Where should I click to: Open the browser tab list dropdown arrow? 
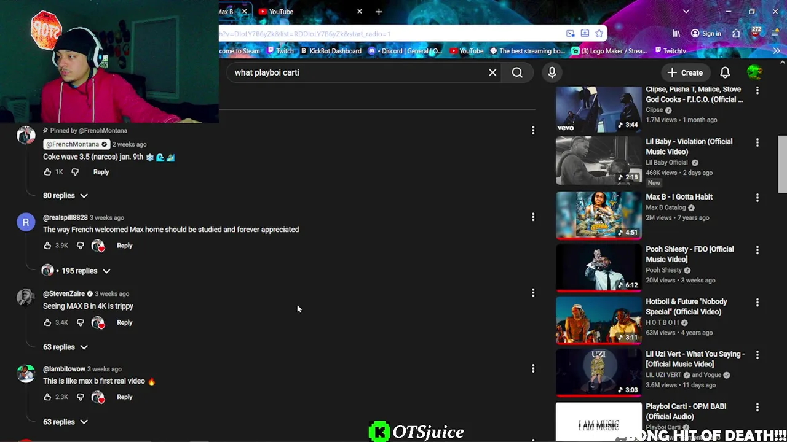[x=686, y=12]
